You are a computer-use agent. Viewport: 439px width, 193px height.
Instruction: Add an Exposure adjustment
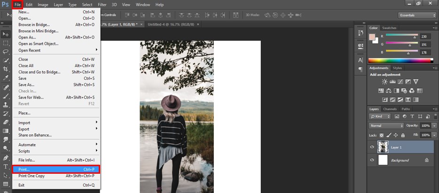[408, 82]
